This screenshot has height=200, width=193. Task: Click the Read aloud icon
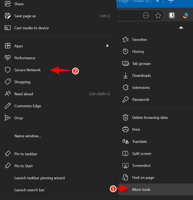[x=8, y=94]
